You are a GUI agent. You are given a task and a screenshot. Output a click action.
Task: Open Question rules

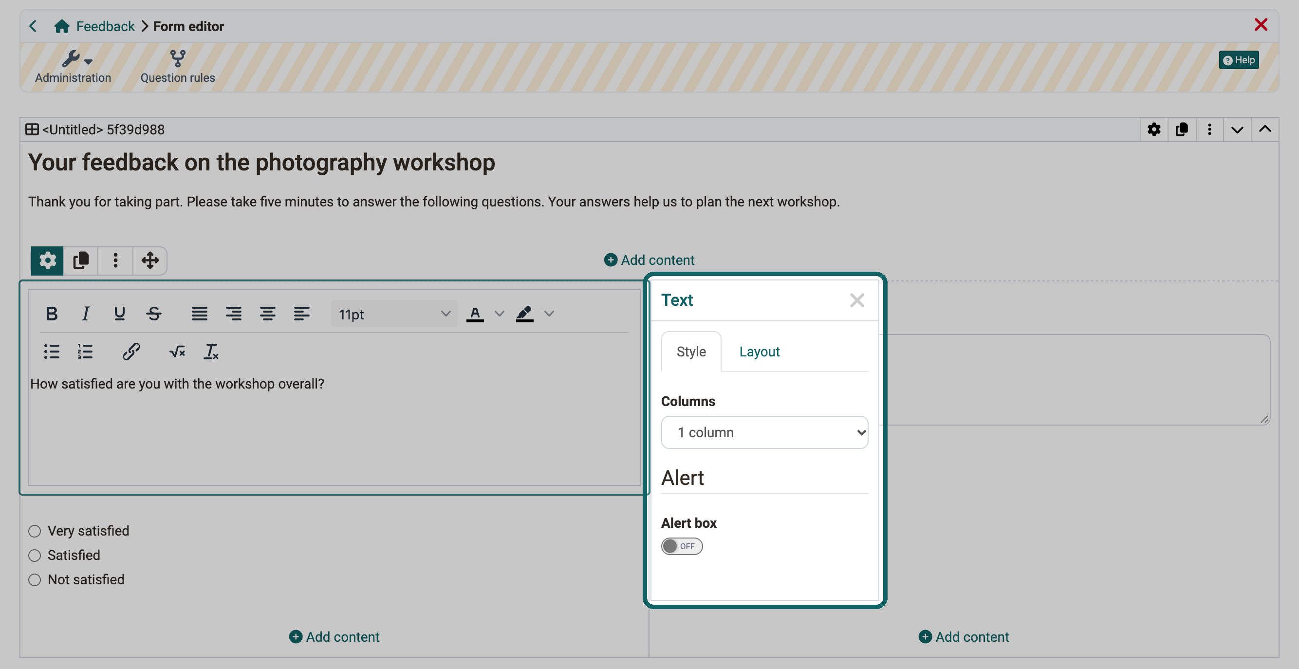point(178,67)
